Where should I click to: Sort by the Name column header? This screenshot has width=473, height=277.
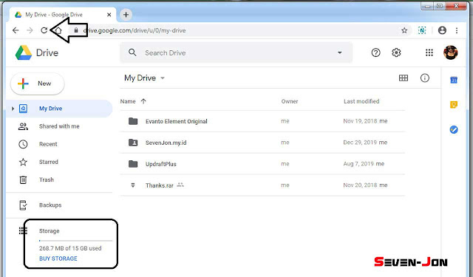click(x=128, y=101)
